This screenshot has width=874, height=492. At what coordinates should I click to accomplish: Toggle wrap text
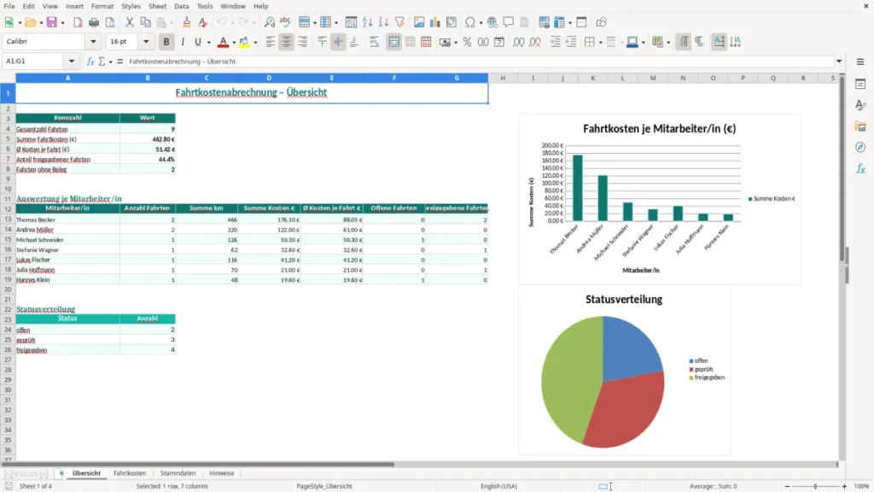(x=374, y=42)
